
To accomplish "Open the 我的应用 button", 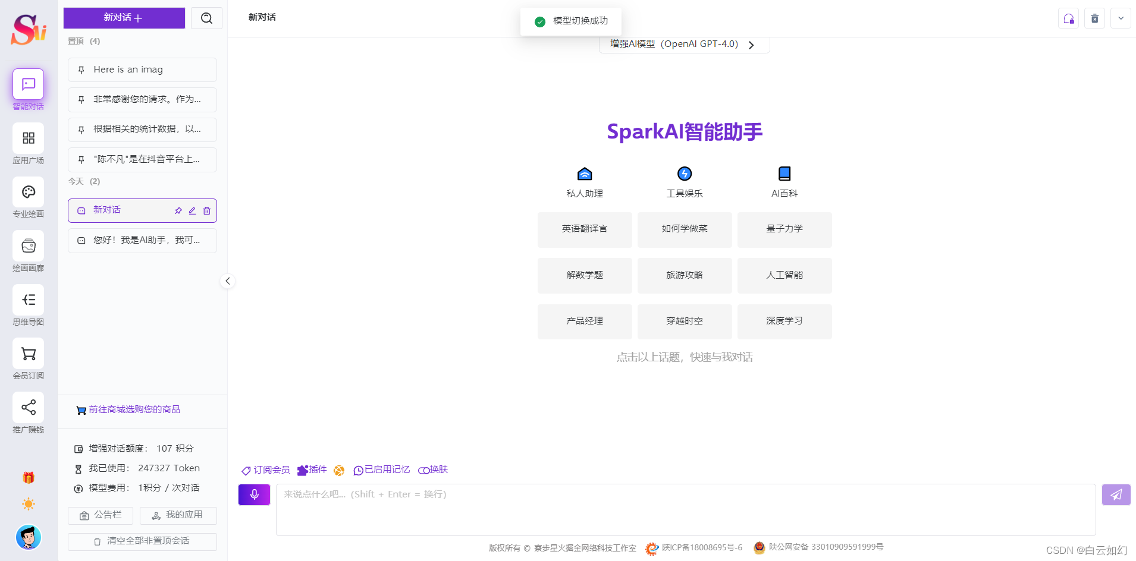I will point(178,515).
